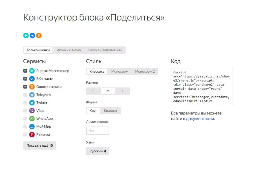
Task: Uncheck the Яндекс.Мессенджер checkbox
Action: (25, 71)
